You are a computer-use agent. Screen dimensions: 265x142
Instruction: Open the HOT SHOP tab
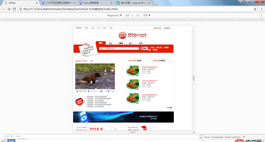137,60
